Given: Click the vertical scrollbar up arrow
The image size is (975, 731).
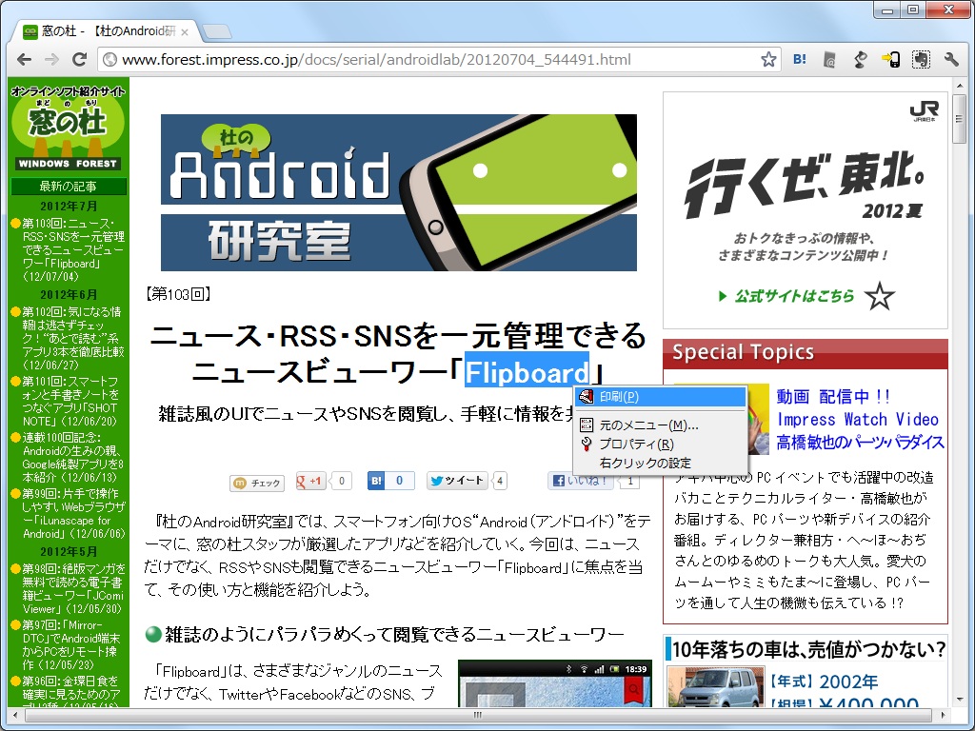Looking at the screenshot, I should point(960,86).
